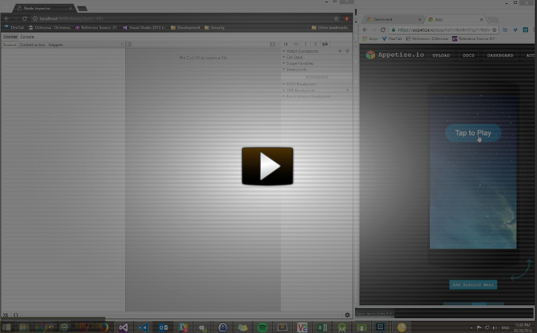Go back in the Appetize window
Viewport: 537px width, 333px height.
click(365, 30)
